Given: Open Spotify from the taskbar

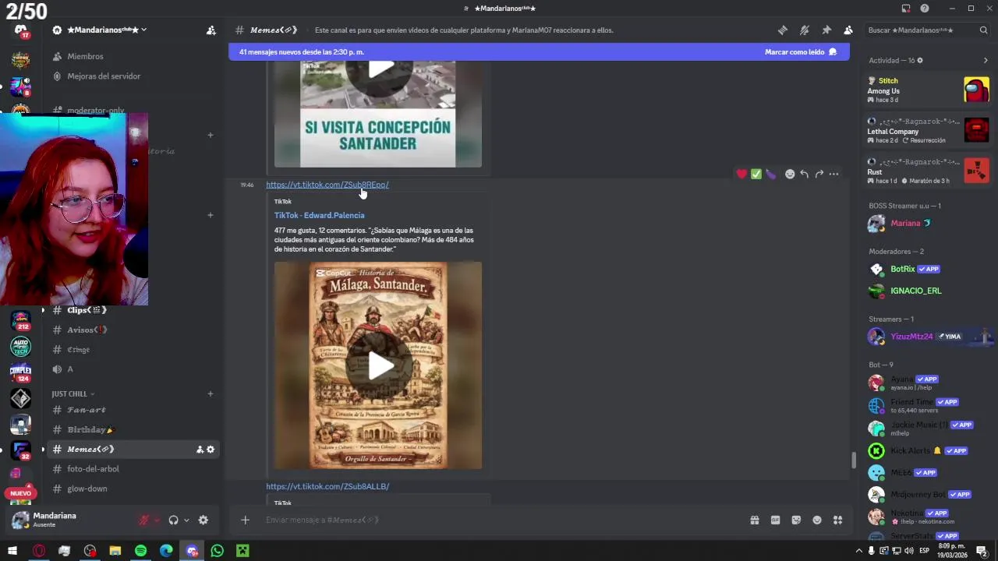Looking at the screenshot, I should [140, 551].
